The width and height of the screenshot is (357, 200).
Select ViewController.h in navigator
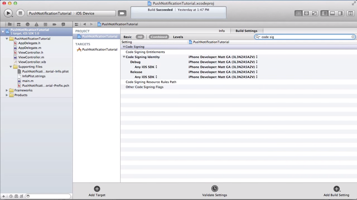(x=31, y=53)
